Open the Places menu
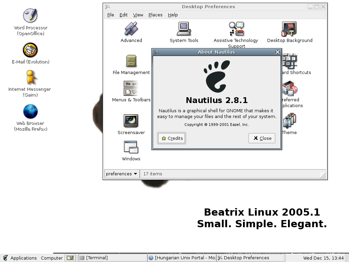Screen dimensions: 349x262 tap(155, 15)
